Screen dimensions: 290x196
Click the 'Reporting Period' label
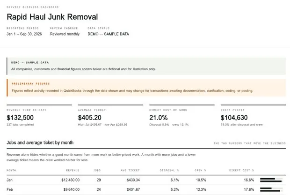(22, 28)
